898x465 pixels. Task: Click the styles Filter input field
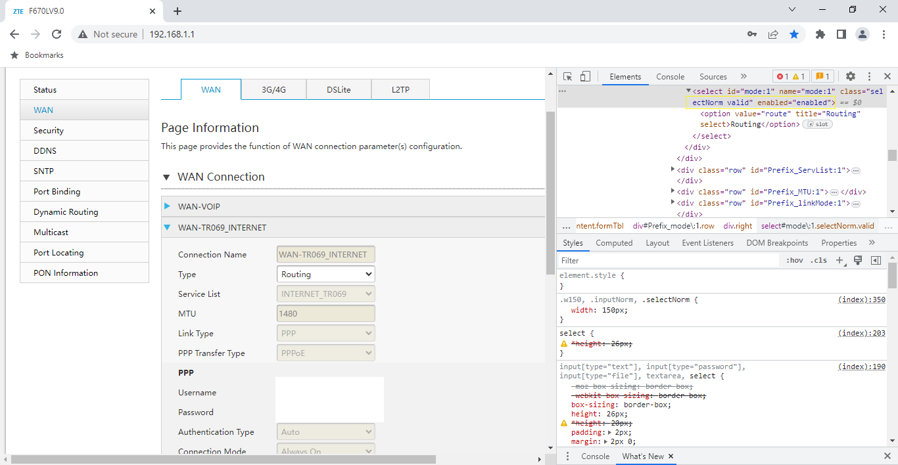coord(667,261)
